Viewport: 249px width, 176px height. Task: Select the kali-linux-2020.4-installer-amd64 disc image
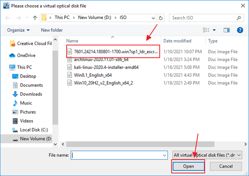click(106, 67)
